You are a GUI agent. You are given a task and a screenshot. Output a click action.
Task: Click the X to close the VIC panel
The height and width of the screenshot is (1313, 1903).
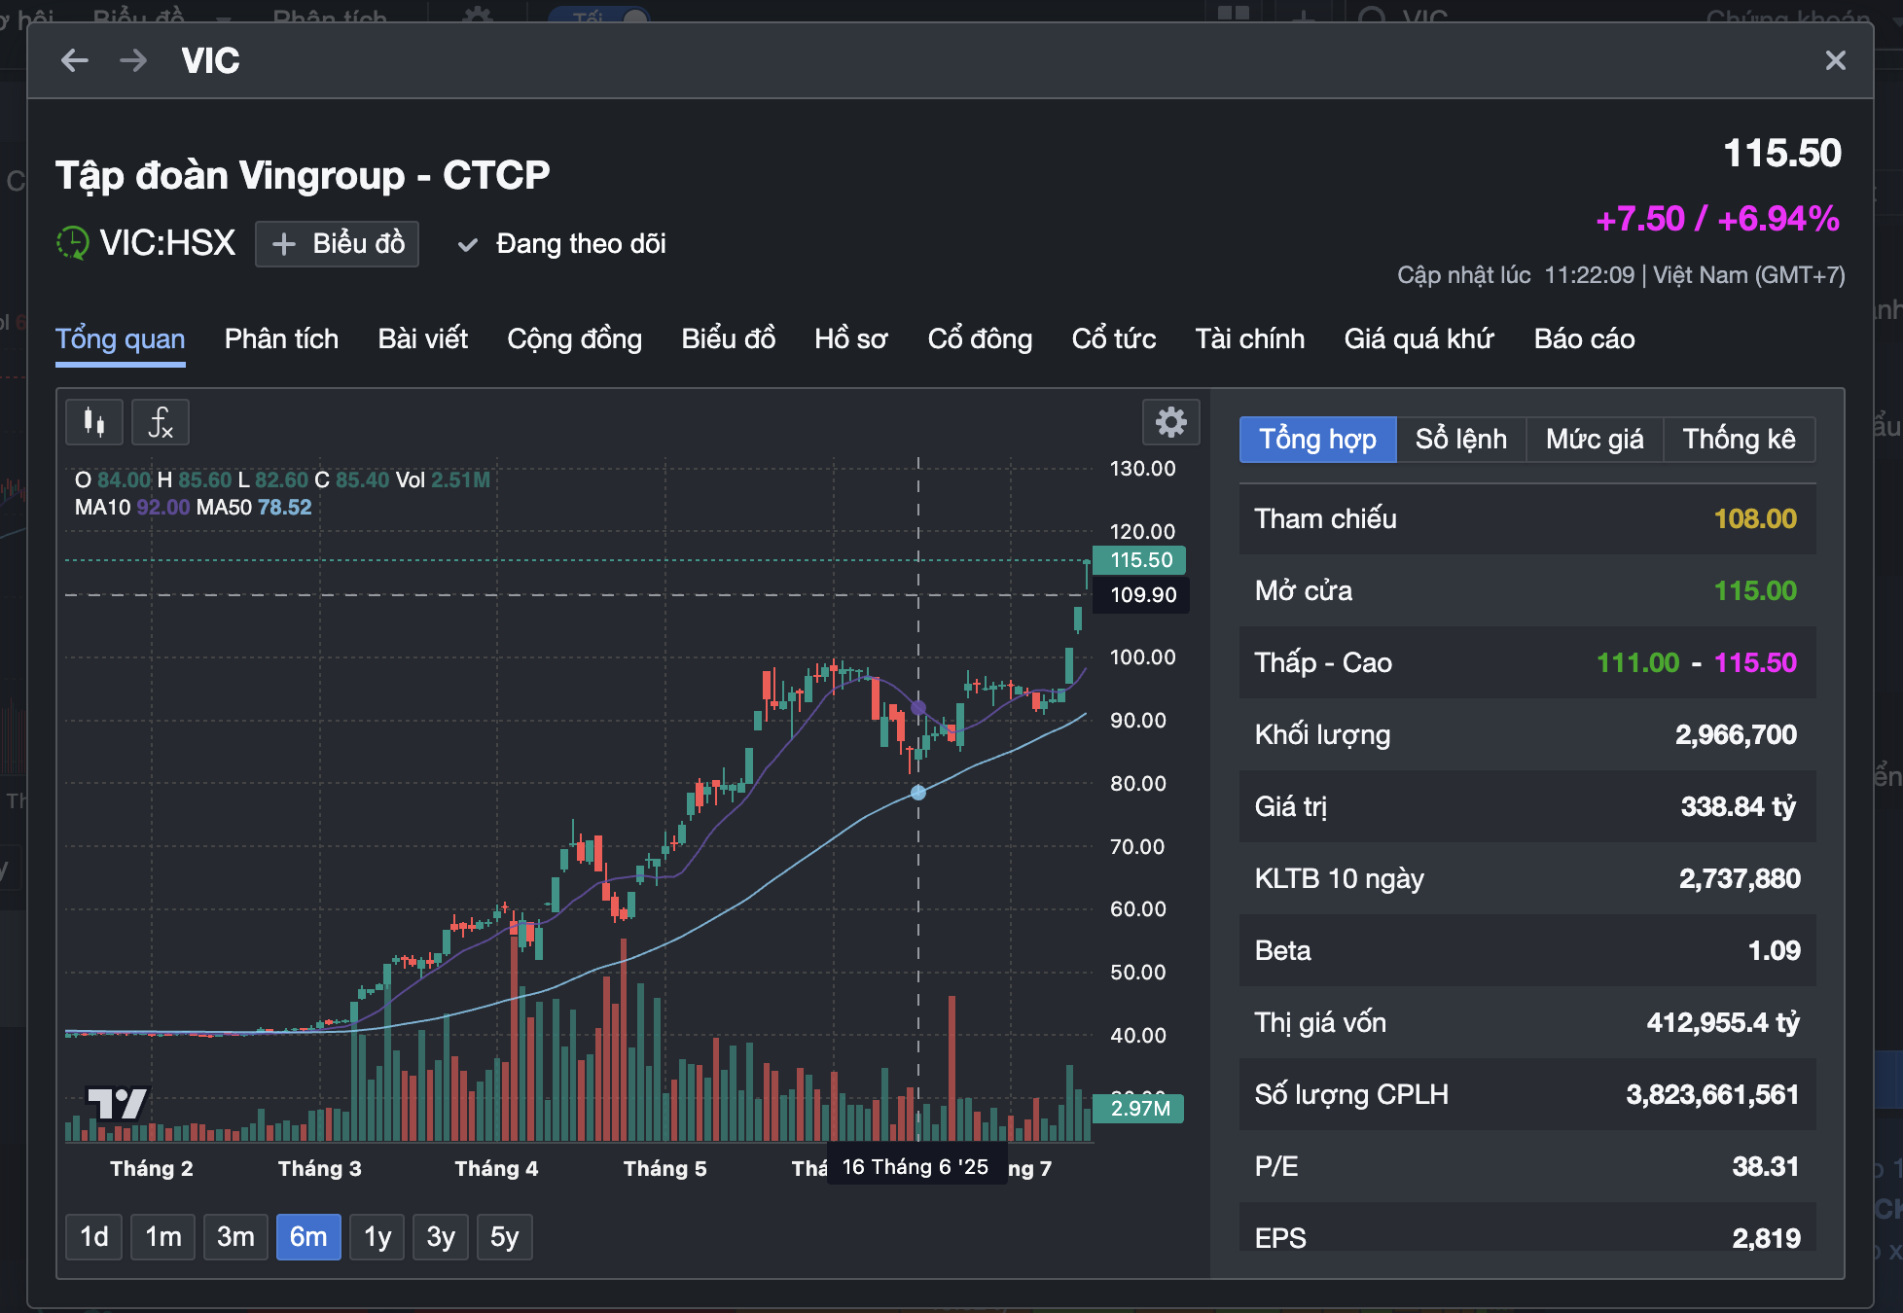coord(1835,60)
